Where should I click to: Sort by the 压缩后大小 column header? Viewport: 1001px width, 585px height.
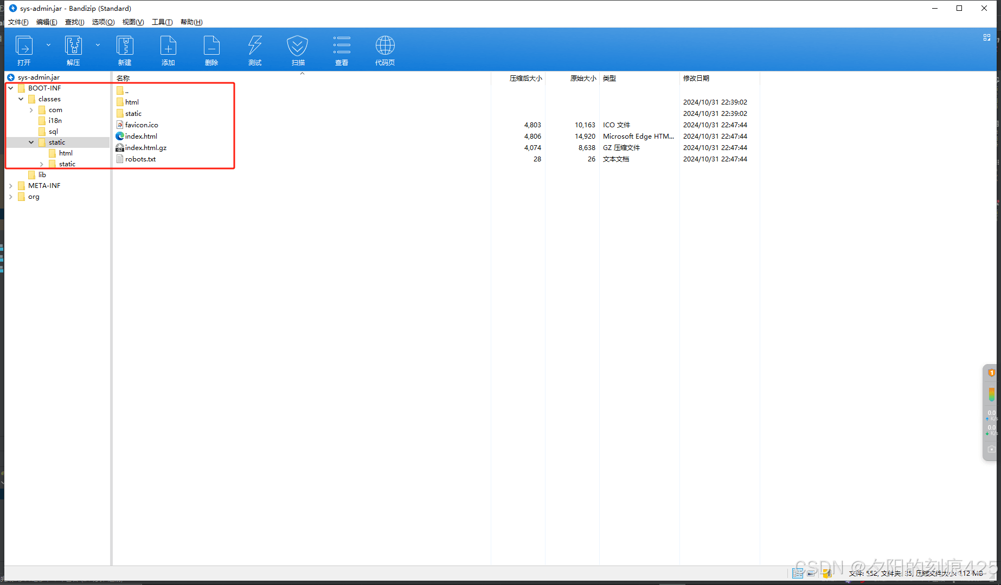pos(525,79)
